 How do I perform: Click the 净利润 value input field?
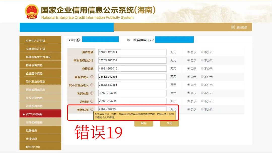pos(132,101)
